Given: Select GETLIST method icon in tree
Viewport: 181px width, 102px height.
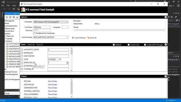Looking at the screenshot, I should (x=7, y=67).
